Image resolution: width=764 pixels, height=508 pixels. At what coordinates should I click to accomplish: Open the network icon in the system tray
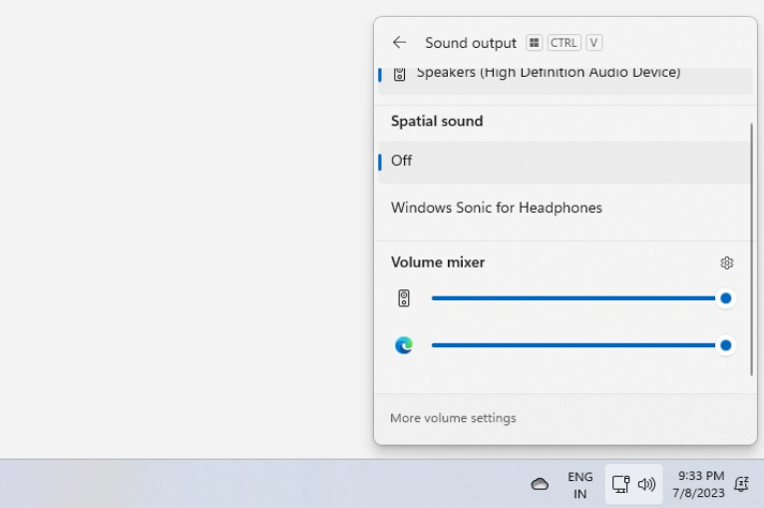point(620,484)
